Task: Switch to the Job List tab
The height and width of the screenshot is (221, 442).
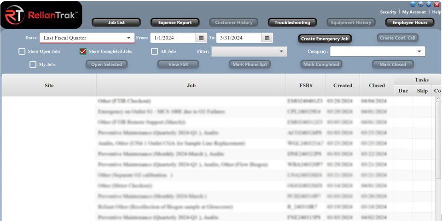Action: point(116,23)
